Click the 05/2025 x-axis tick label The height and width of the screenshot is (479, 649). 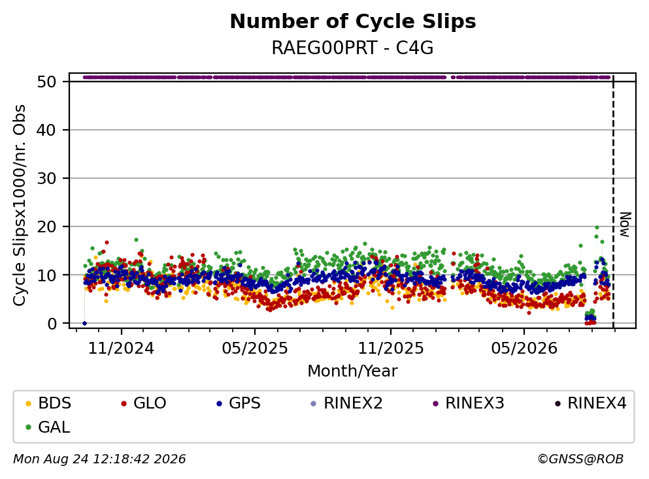tap(254, 348)
